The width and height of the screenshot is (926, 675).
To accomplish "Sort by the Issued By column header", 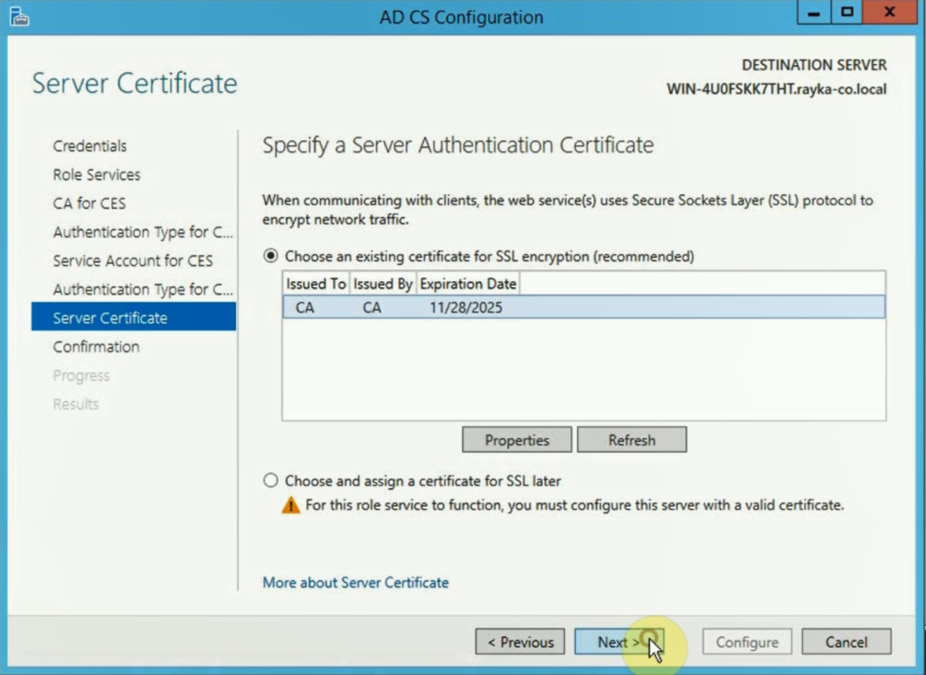I will coord(383,284).
